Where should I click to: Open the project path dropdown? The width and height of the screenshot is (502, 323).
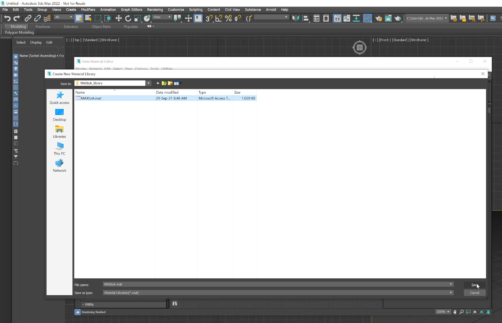(x=427, y=18)
